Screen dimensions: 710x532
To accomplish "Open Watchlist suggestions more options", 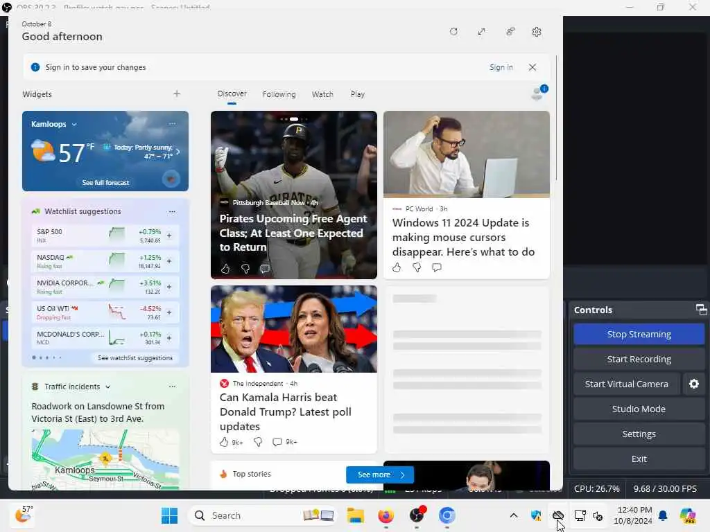I will tap(172, 211).
